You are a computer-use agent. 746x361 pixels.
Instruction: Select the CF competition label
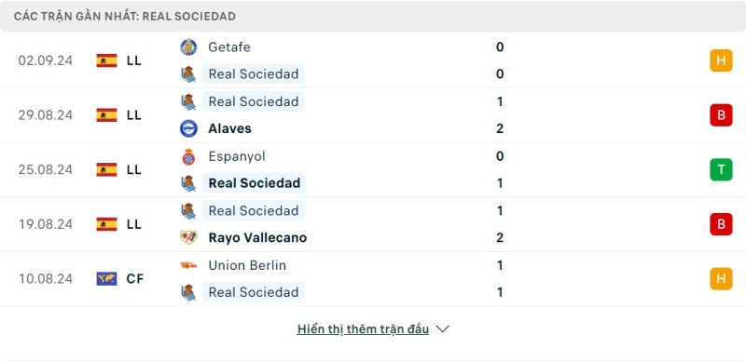[134, 278]
